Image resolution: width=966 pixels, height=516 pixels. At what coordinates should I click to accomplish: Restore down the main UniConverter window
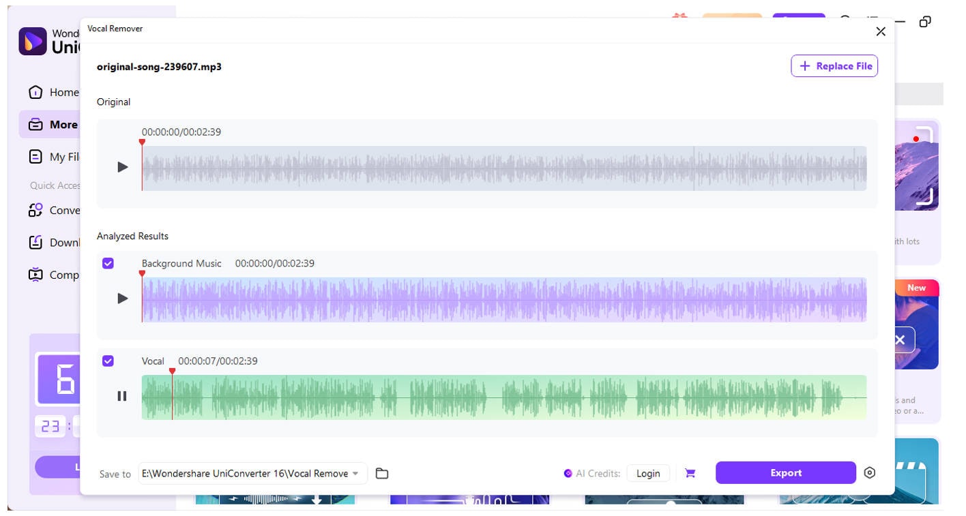pos(925,22)
